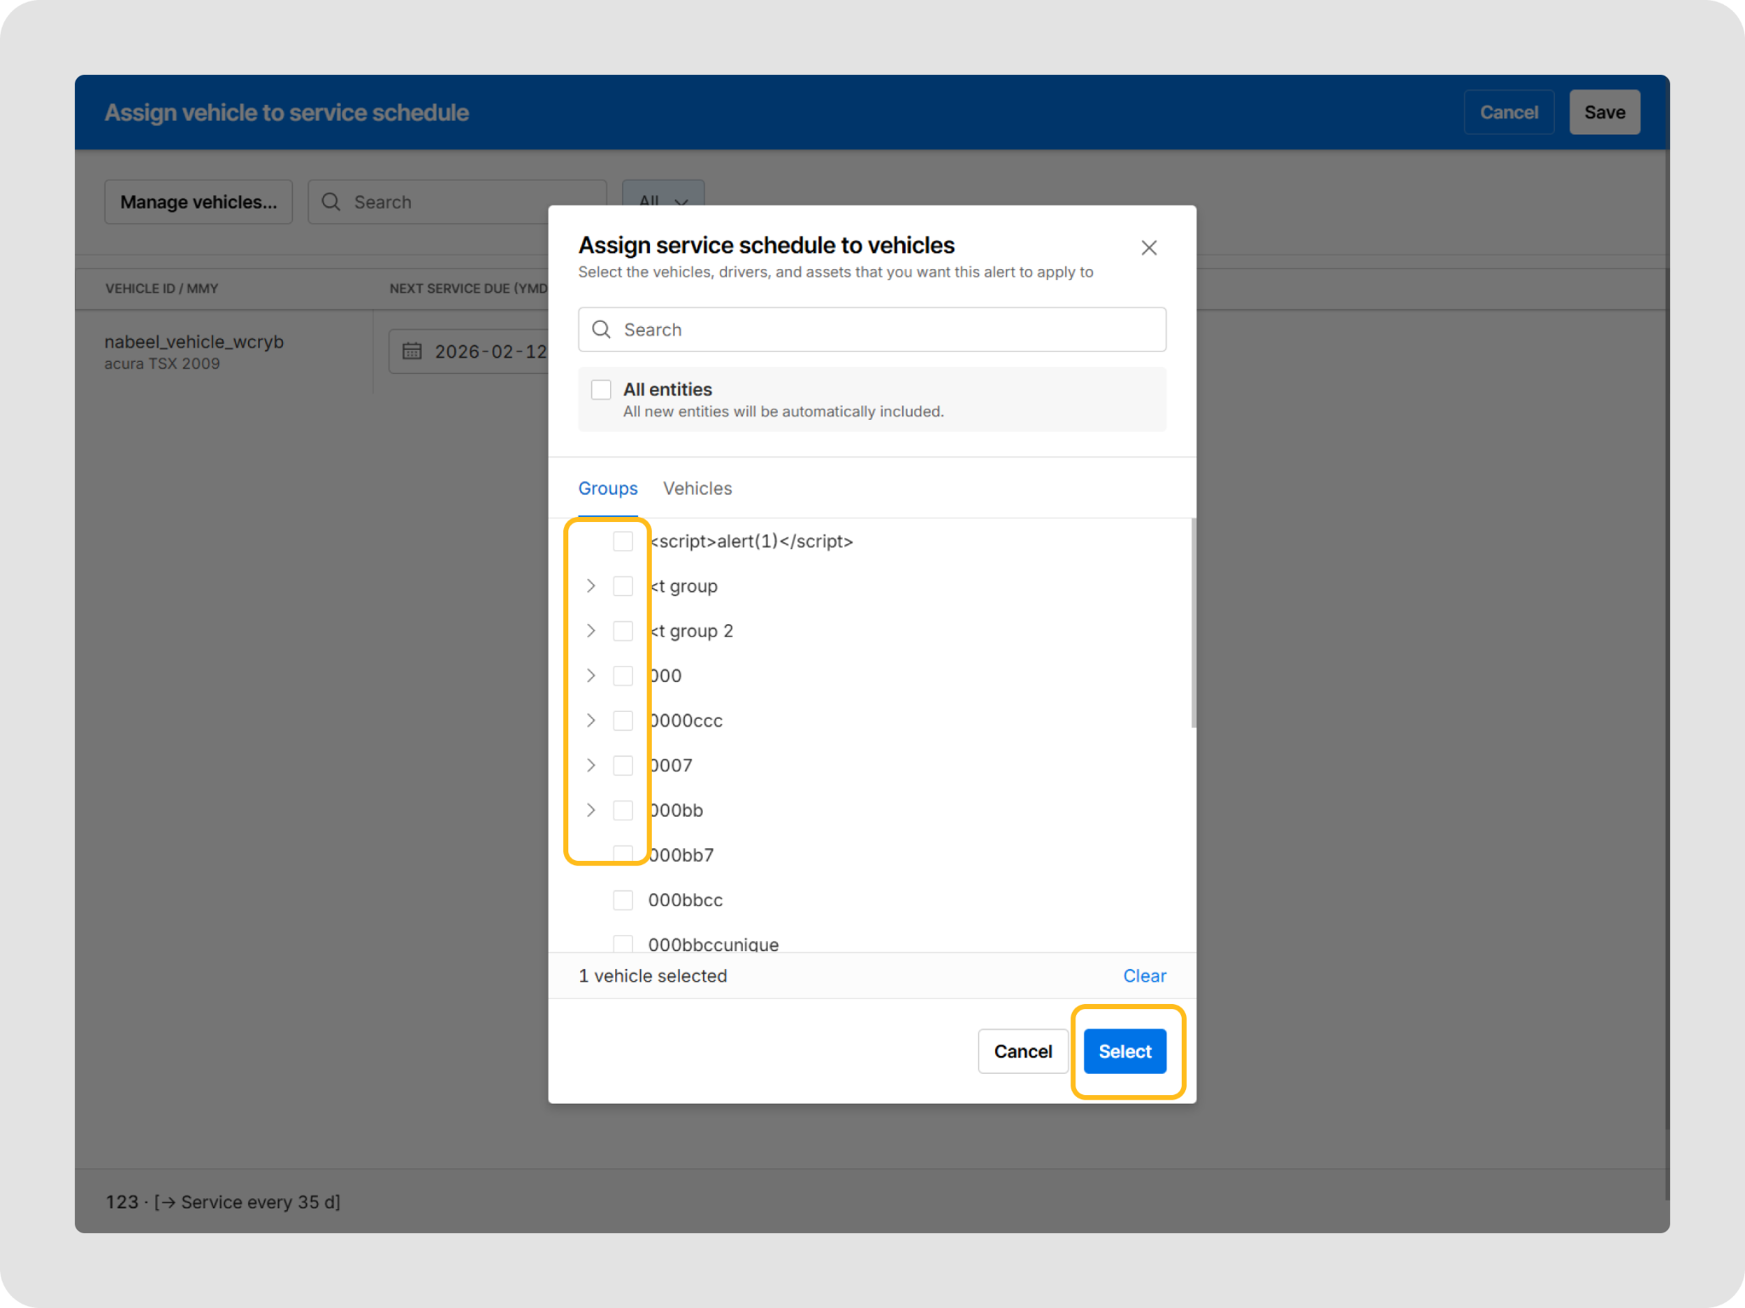Tick the checkbox for script alert group
The image size is (1745, 1308).
(623, 542)
